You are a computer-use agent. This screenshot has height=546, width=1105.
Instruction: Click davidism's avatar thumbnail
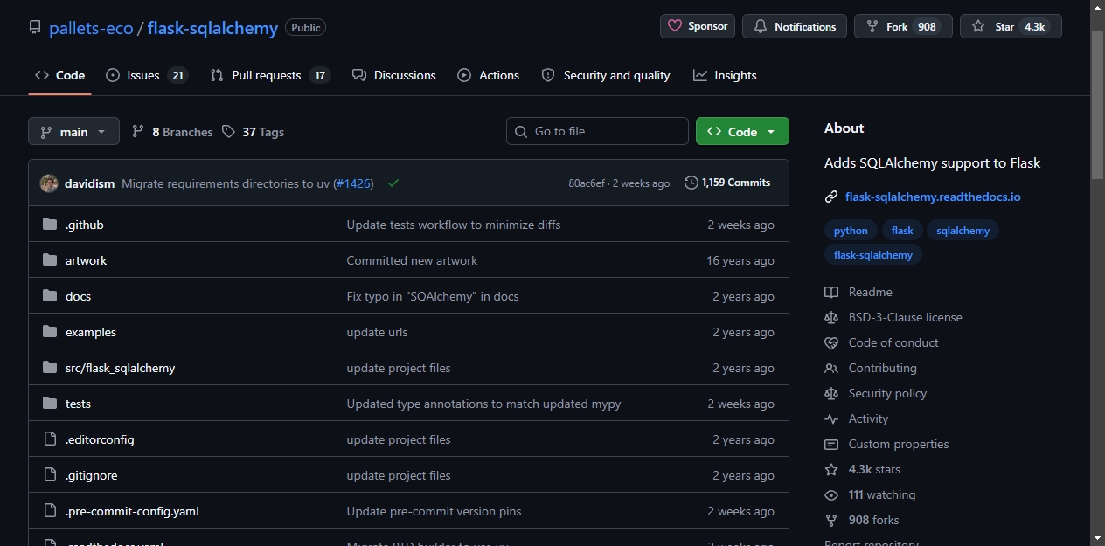pyautogui.click(x=49, y=183)
